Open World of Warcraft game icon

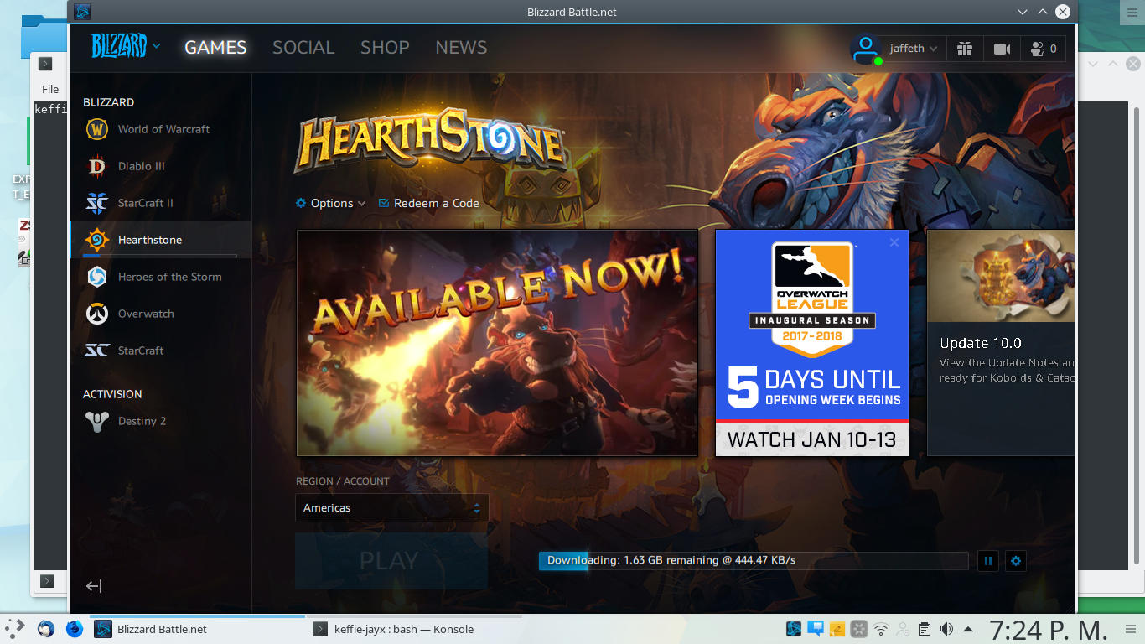point(97,129)
